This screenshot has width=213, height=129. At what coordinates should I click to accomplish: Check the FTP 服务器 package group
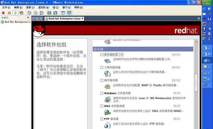[x=102, y=119]
